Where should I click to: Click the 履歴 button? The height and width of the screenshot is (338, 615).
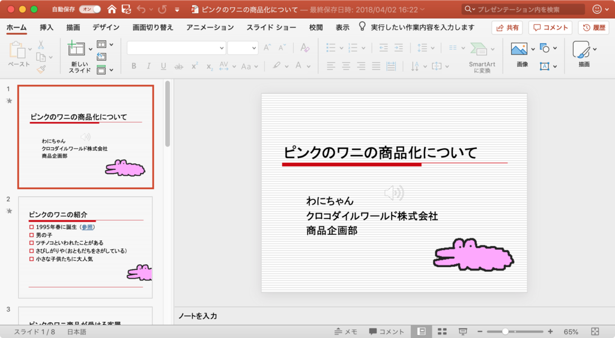(593, 28)
